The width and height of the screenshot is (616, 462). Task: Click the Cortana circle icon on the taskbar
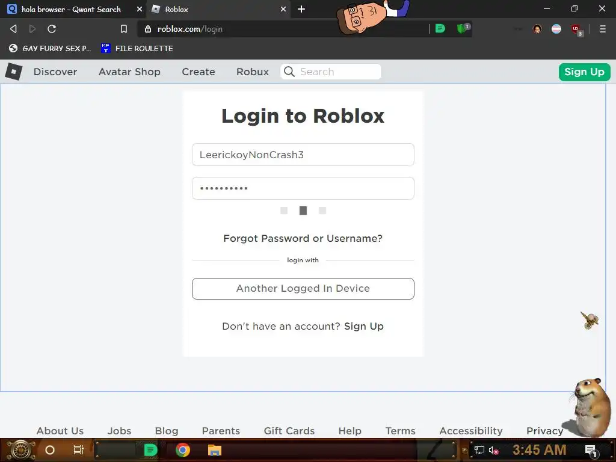click(50, 450)
